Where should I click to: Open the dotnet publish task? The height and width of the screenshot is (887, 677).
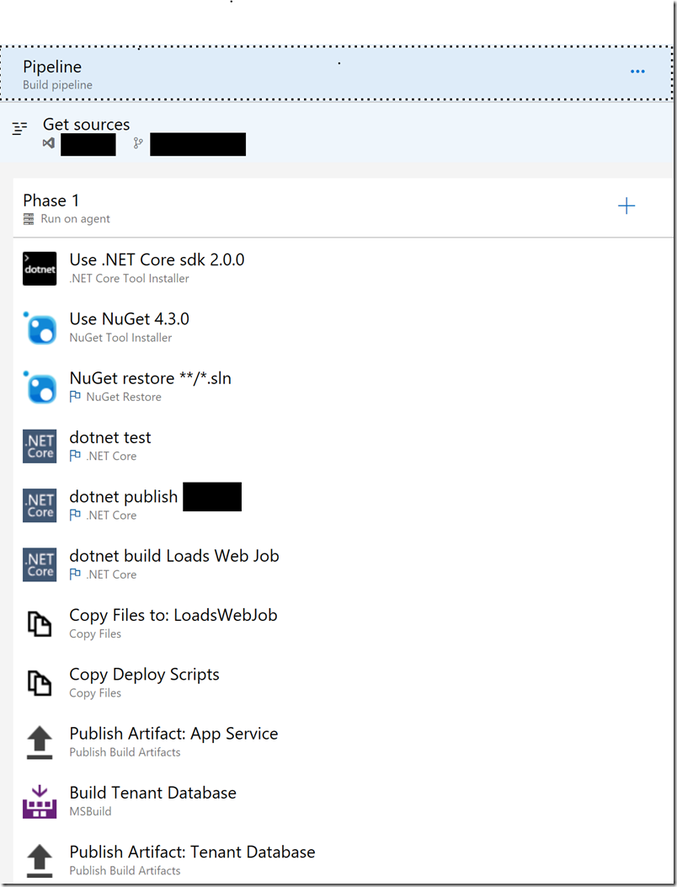click(x=124, y=497)
